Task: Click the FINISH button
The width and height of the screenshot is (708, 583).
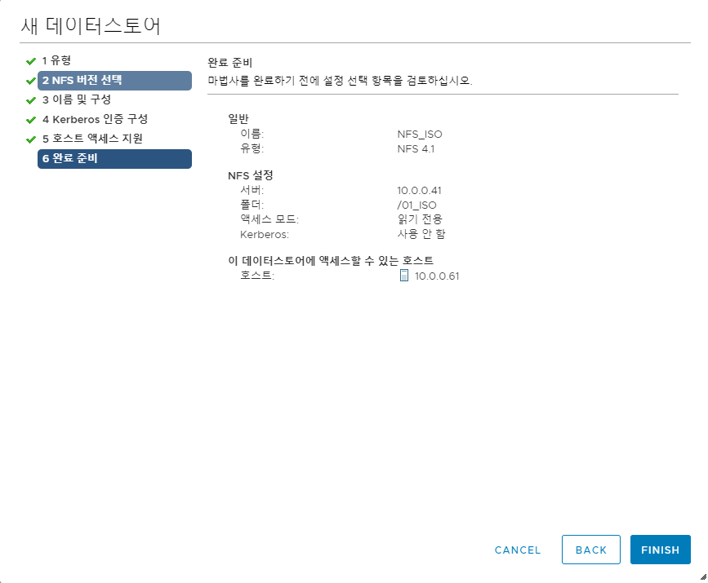Action: 660,550
